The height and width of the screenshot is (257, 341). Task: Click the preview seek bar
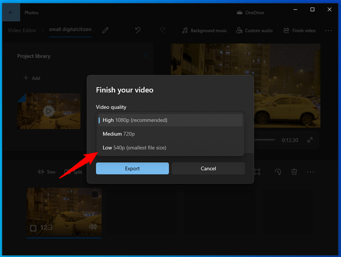coord(265,140)
